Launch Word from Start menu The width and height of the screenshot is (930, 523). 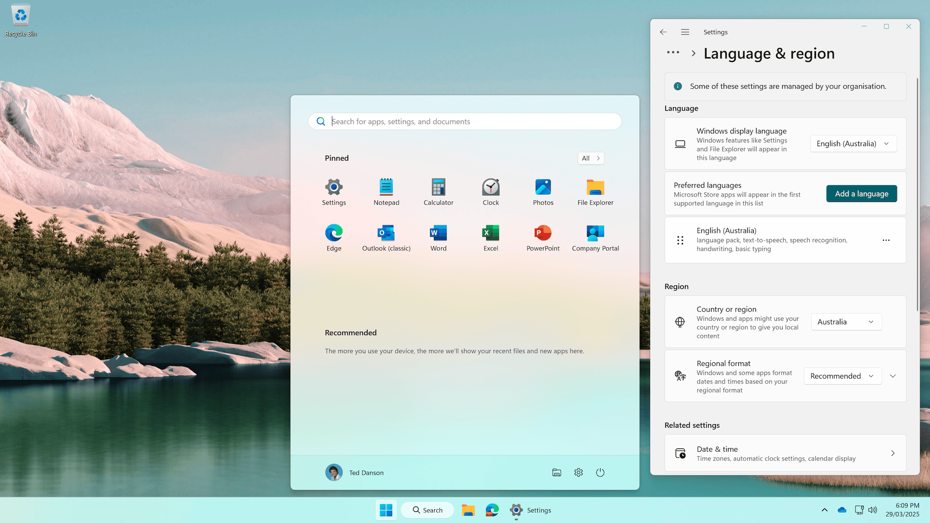pos(438,238)
